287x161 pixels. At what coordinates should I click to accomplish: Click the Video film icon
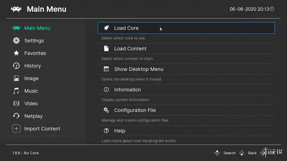[16, 103]
